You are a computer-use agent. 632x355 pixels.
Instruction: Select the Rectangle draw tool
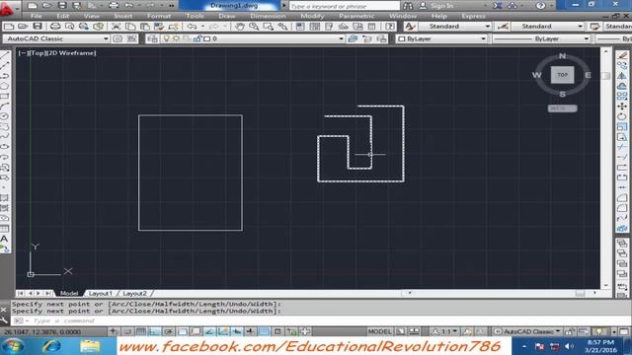point(4,97)
